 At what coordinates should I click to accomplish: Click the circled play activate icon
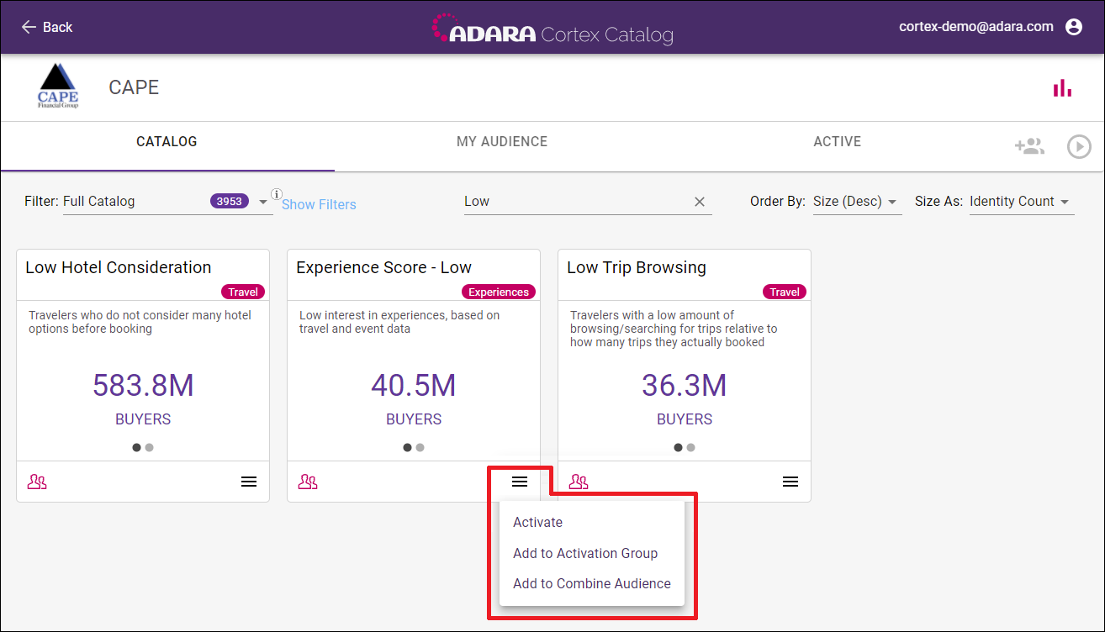1079,147
